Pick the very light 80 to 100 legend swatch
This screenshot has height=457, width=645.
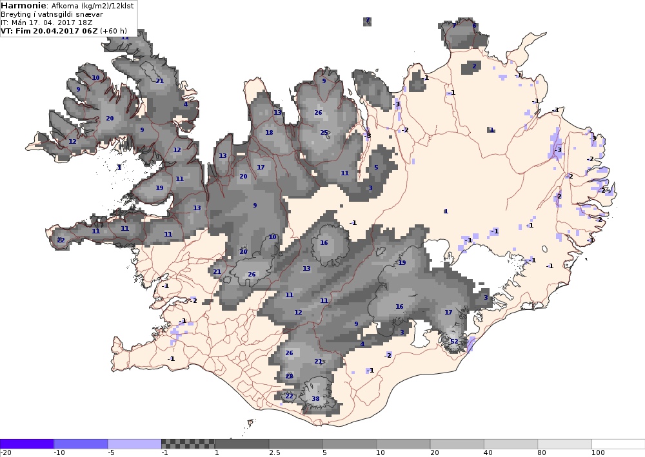coord(565,444)
